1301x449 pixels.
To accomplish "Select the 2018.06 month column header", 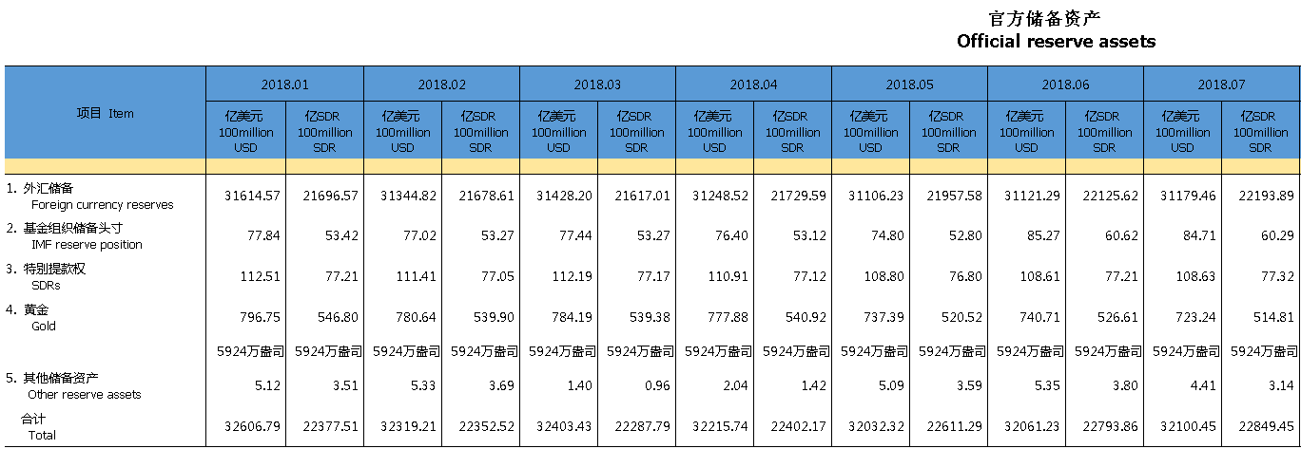I will pyautogui.click(x=1065, y=84).
